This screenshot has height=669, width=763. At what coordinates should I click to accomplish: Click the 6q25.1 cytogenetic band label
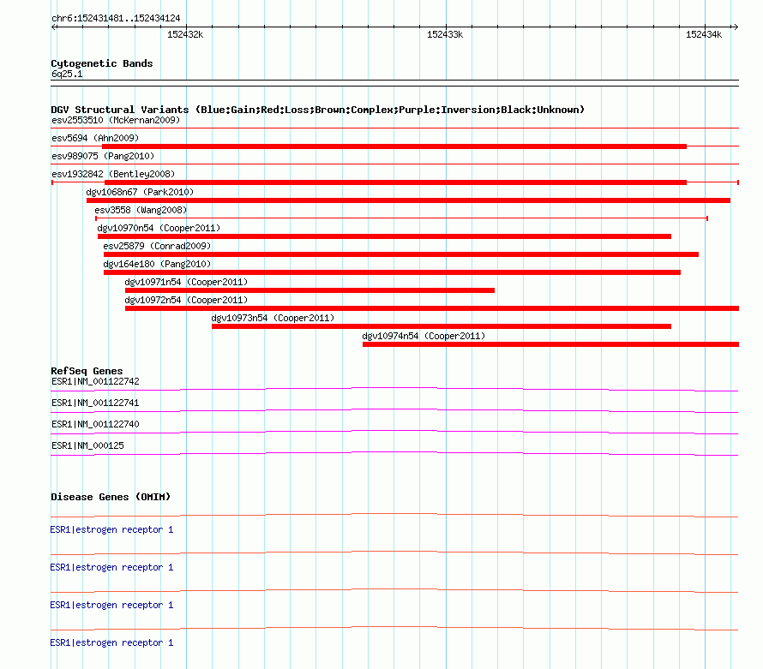pos(67,74)
